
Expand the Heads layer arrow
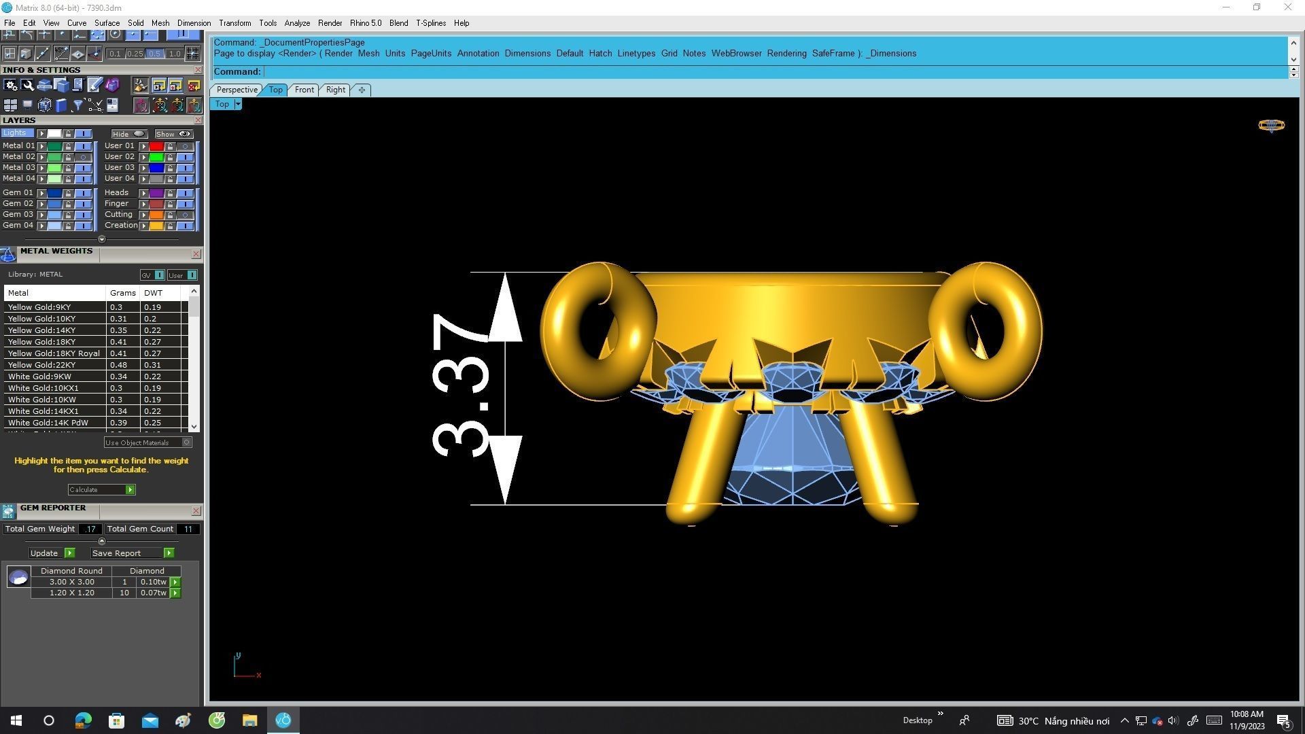(x=143, y=193)
